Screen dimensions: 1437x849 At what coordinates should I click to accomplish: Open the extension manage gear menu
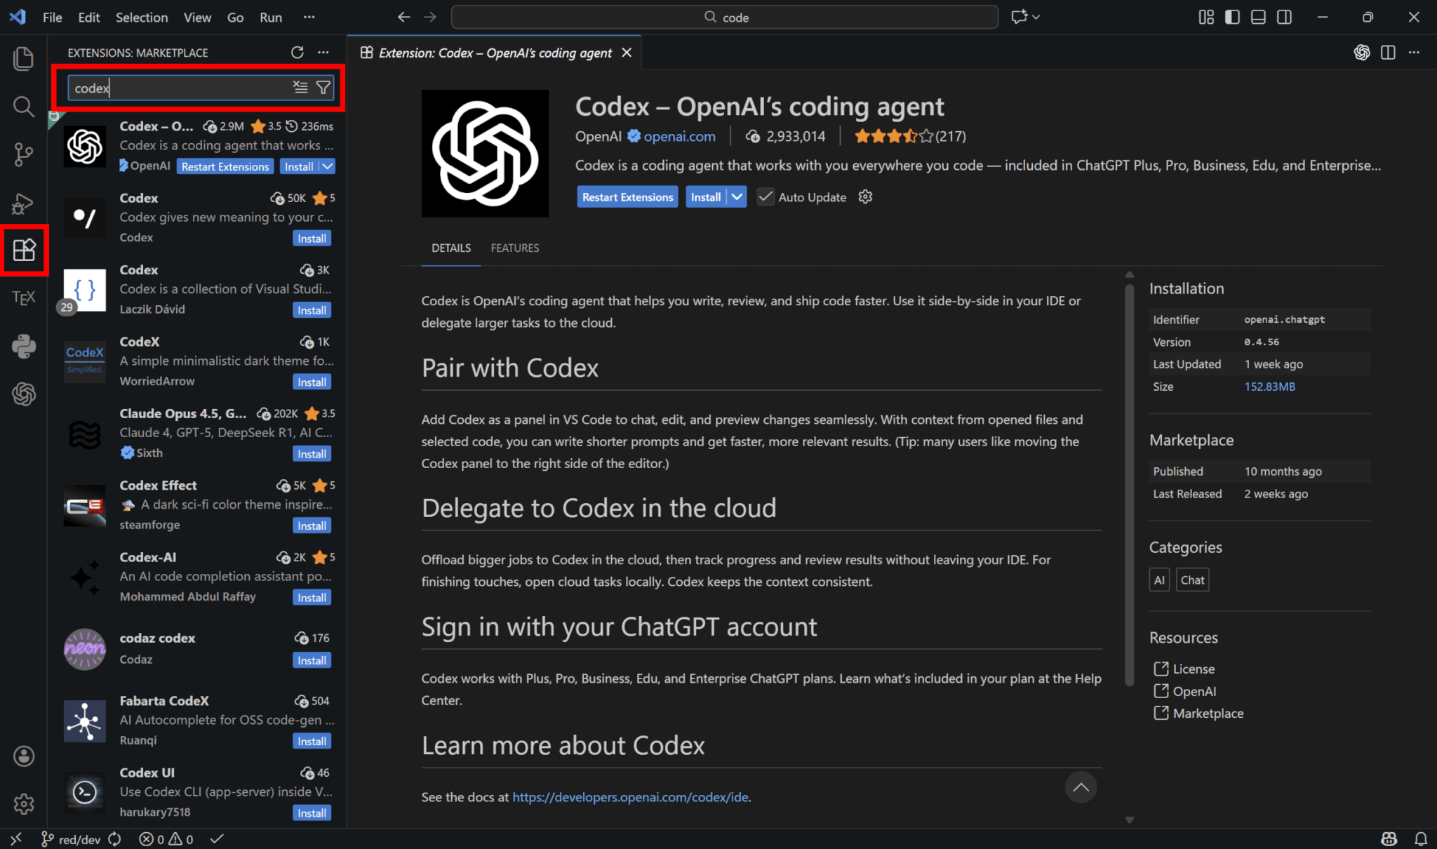865,197
